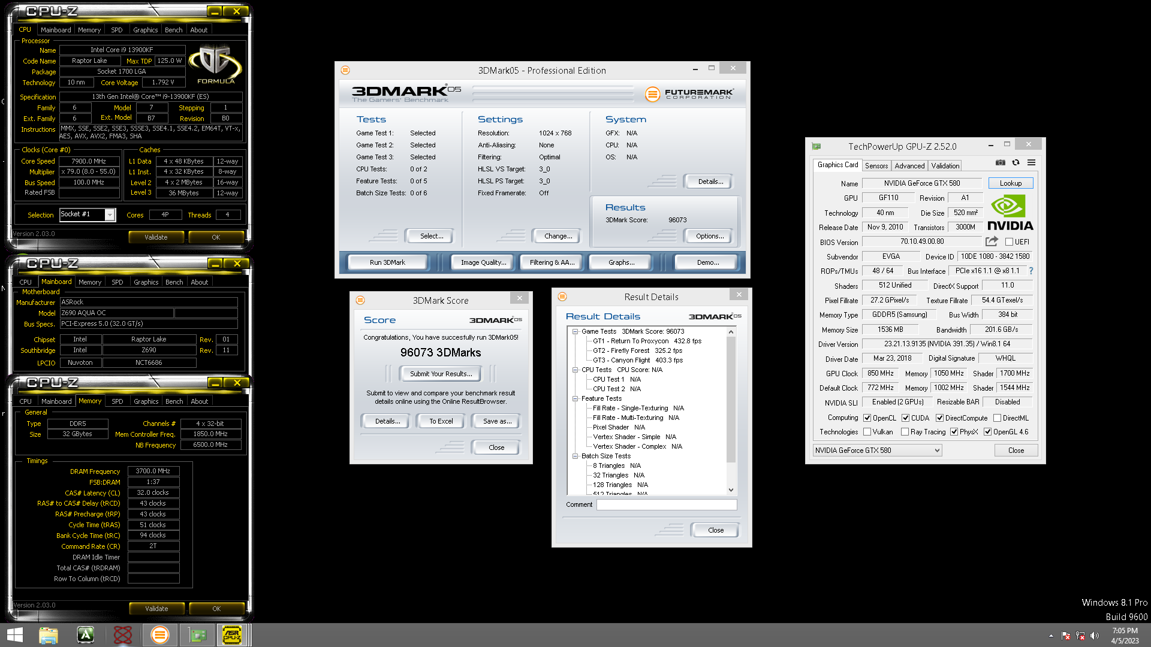
Task: Click the Lookup button in GPU-Z
Action: (x=1011, y=183)
